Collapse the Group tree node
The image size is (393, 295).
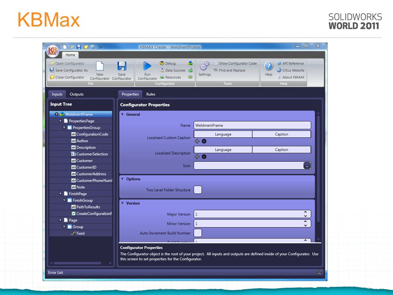(64, 227)
